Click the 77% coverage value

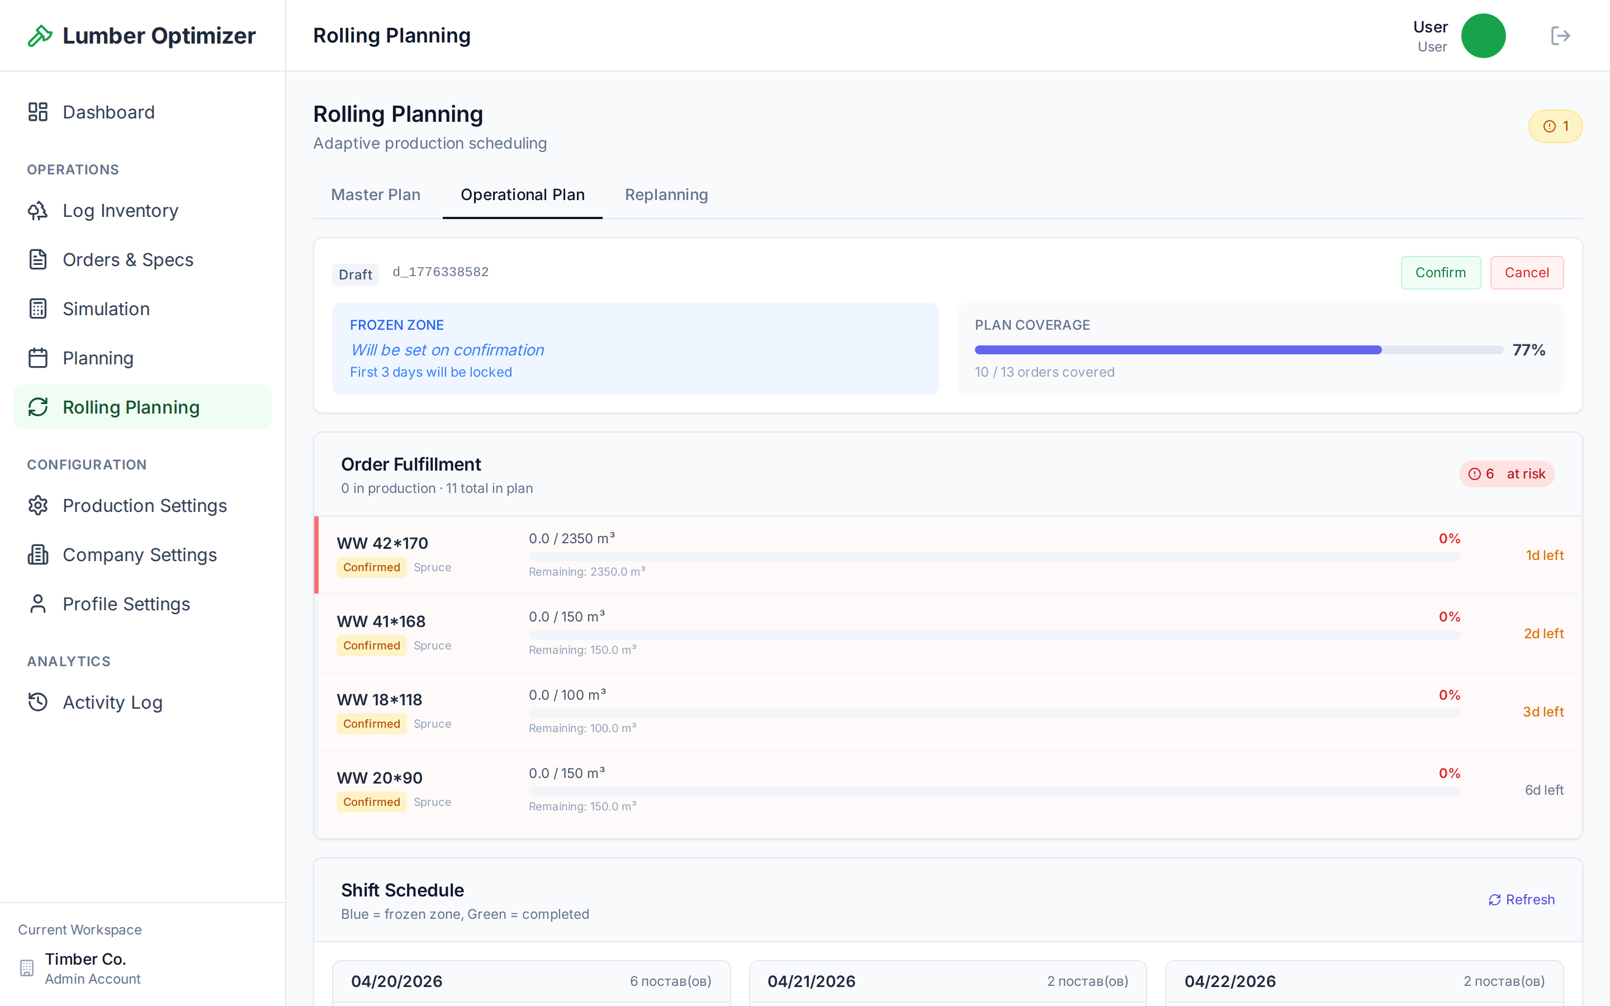point(1529,350)
